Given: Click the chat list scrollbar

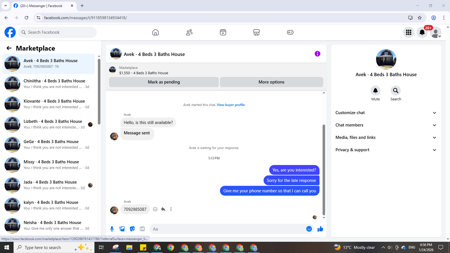Looking at the screenshot, I should pos(99,91).
